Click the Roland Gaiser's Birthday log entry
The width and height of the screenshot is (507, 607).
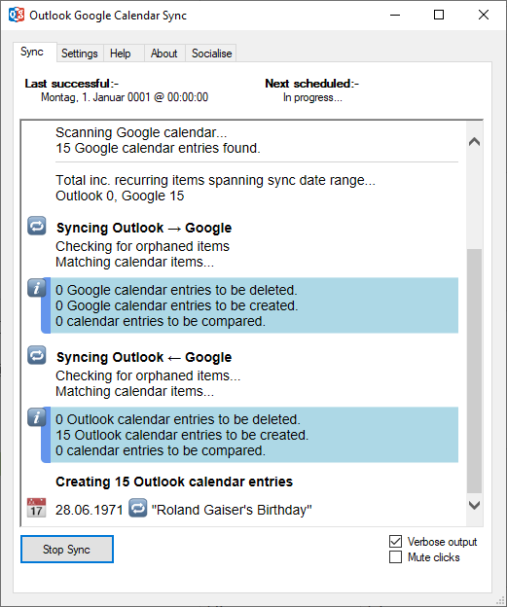232,510
